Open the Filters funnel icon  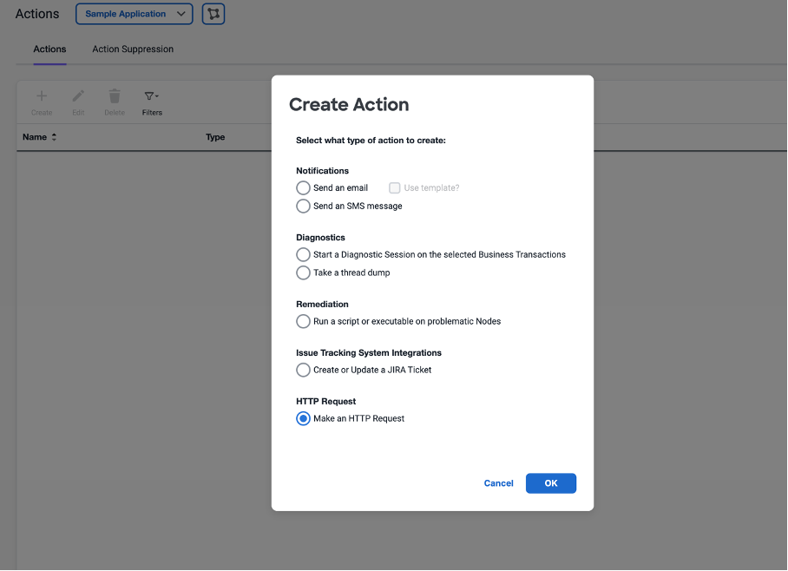point(151,97)
